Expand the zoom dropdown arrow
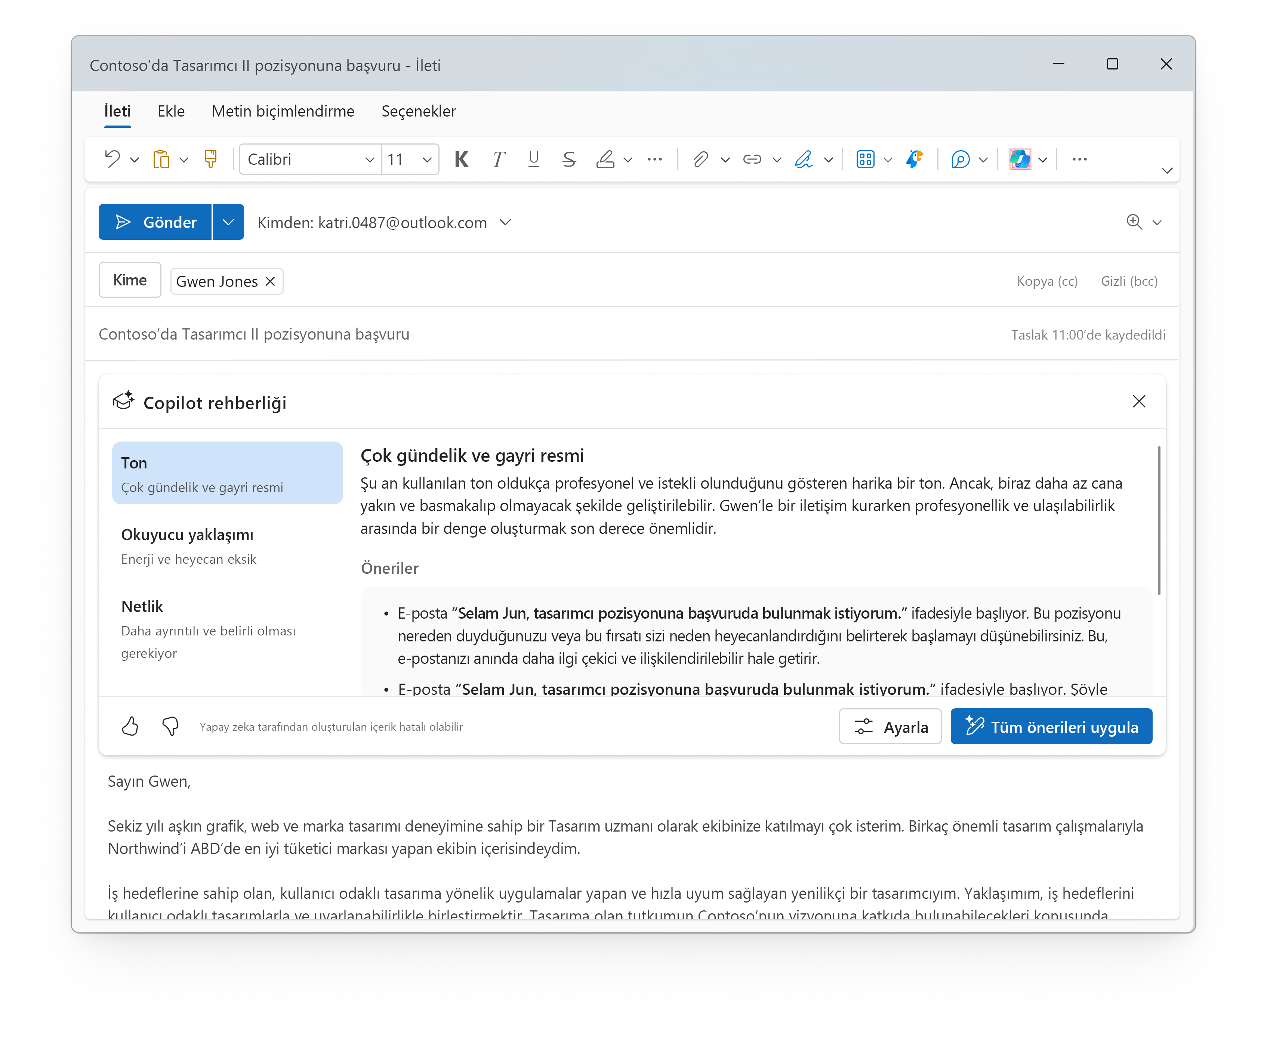 (x=1157, y=223)
